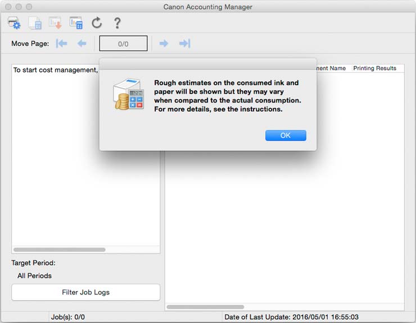
Task: Click the unit cost settings document icon
Action: [35, 23]
